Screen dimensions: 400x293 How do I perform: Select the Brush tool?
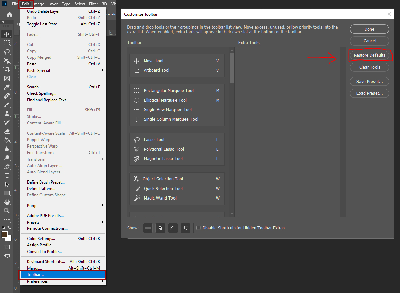pyautogui.click(x=7, y=105)
